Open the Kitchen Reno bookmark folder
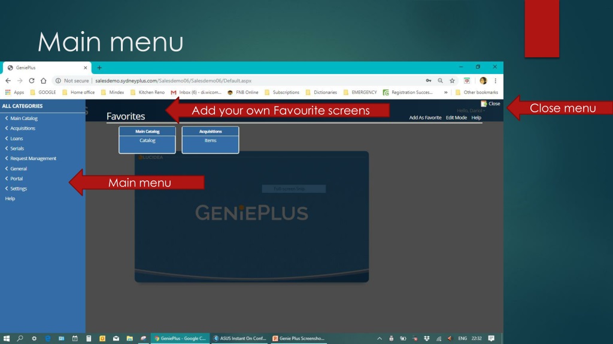Viewport: 613px width, 344px height. (147, 93)
